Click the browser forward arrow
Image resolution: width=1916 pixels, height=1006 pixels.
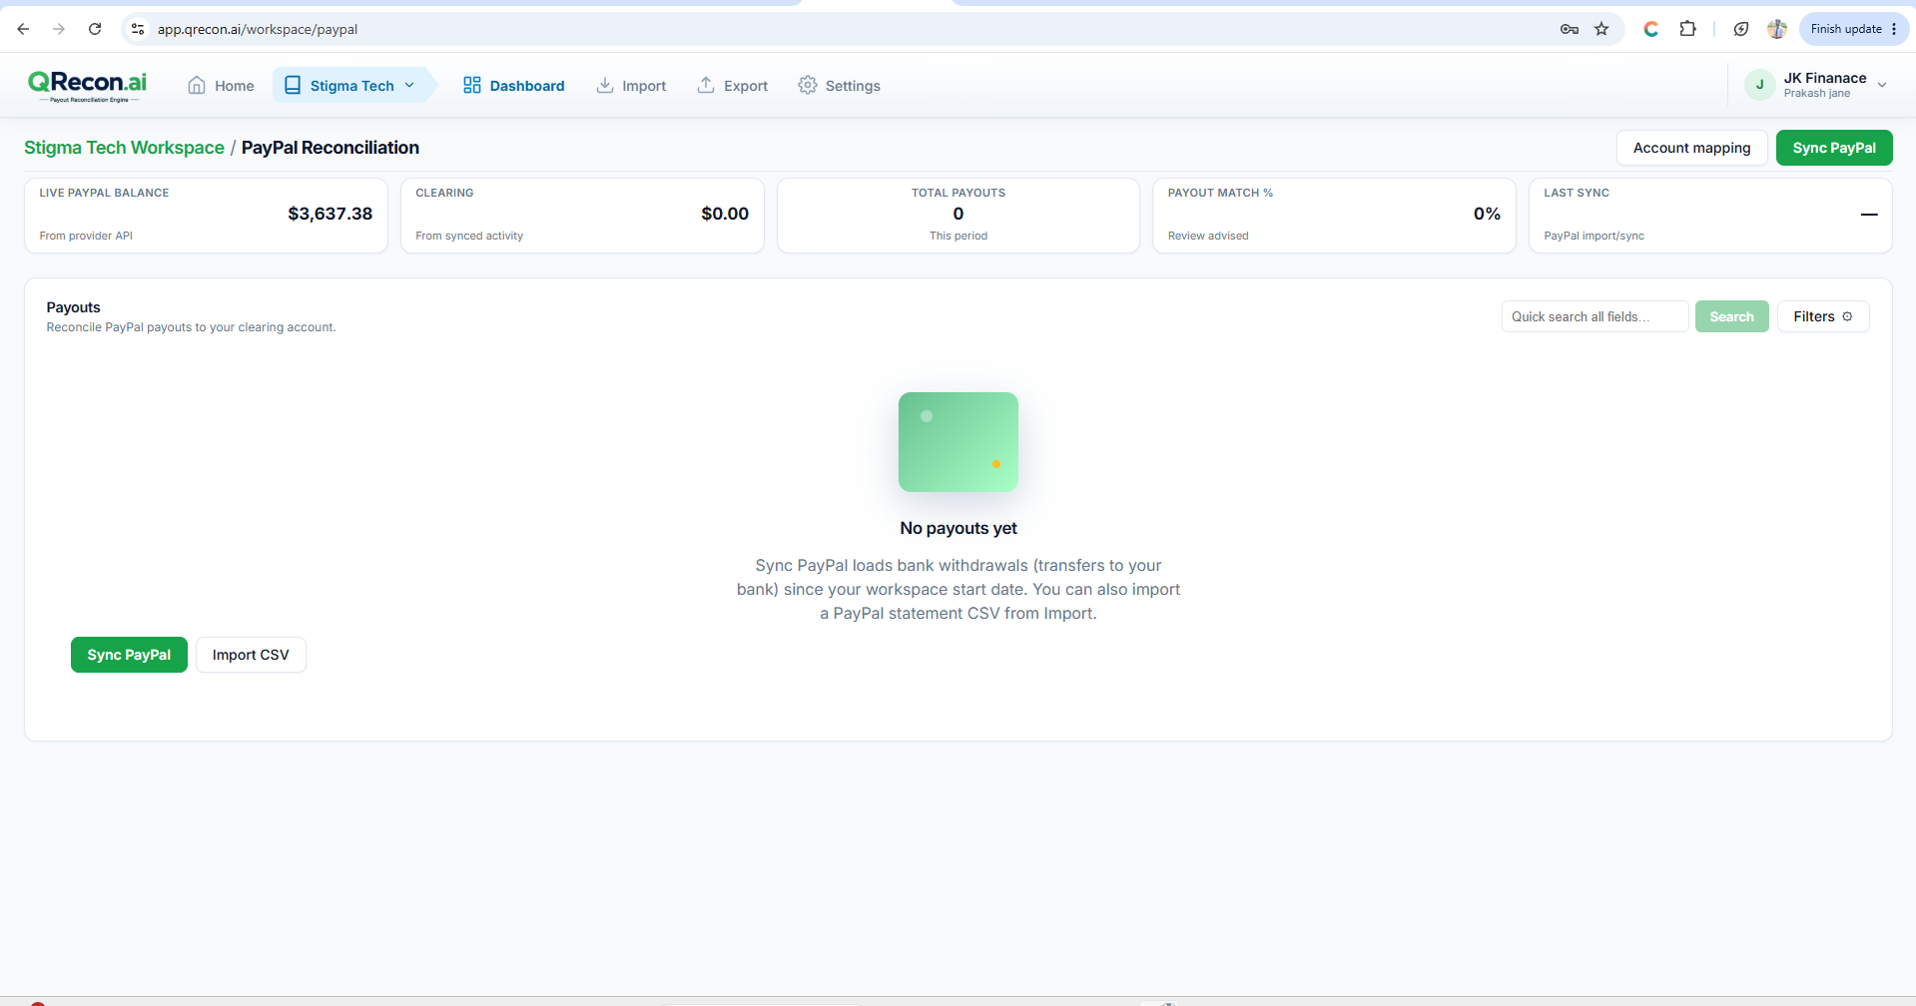tap(59, 29)
